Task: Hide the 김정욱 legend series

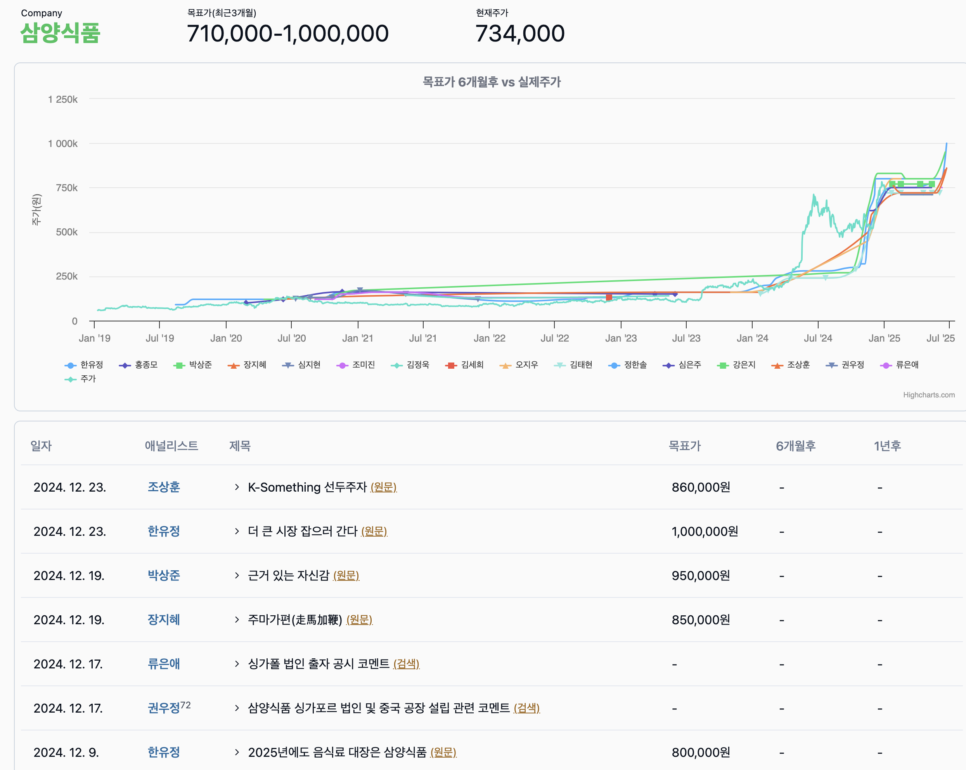Action: (410, 365)
